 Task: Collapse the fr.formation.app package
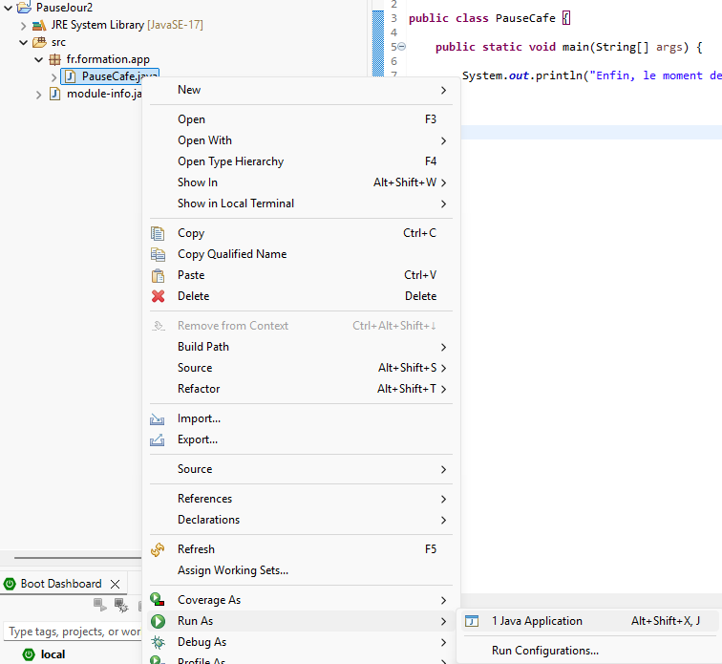point(39,59)
